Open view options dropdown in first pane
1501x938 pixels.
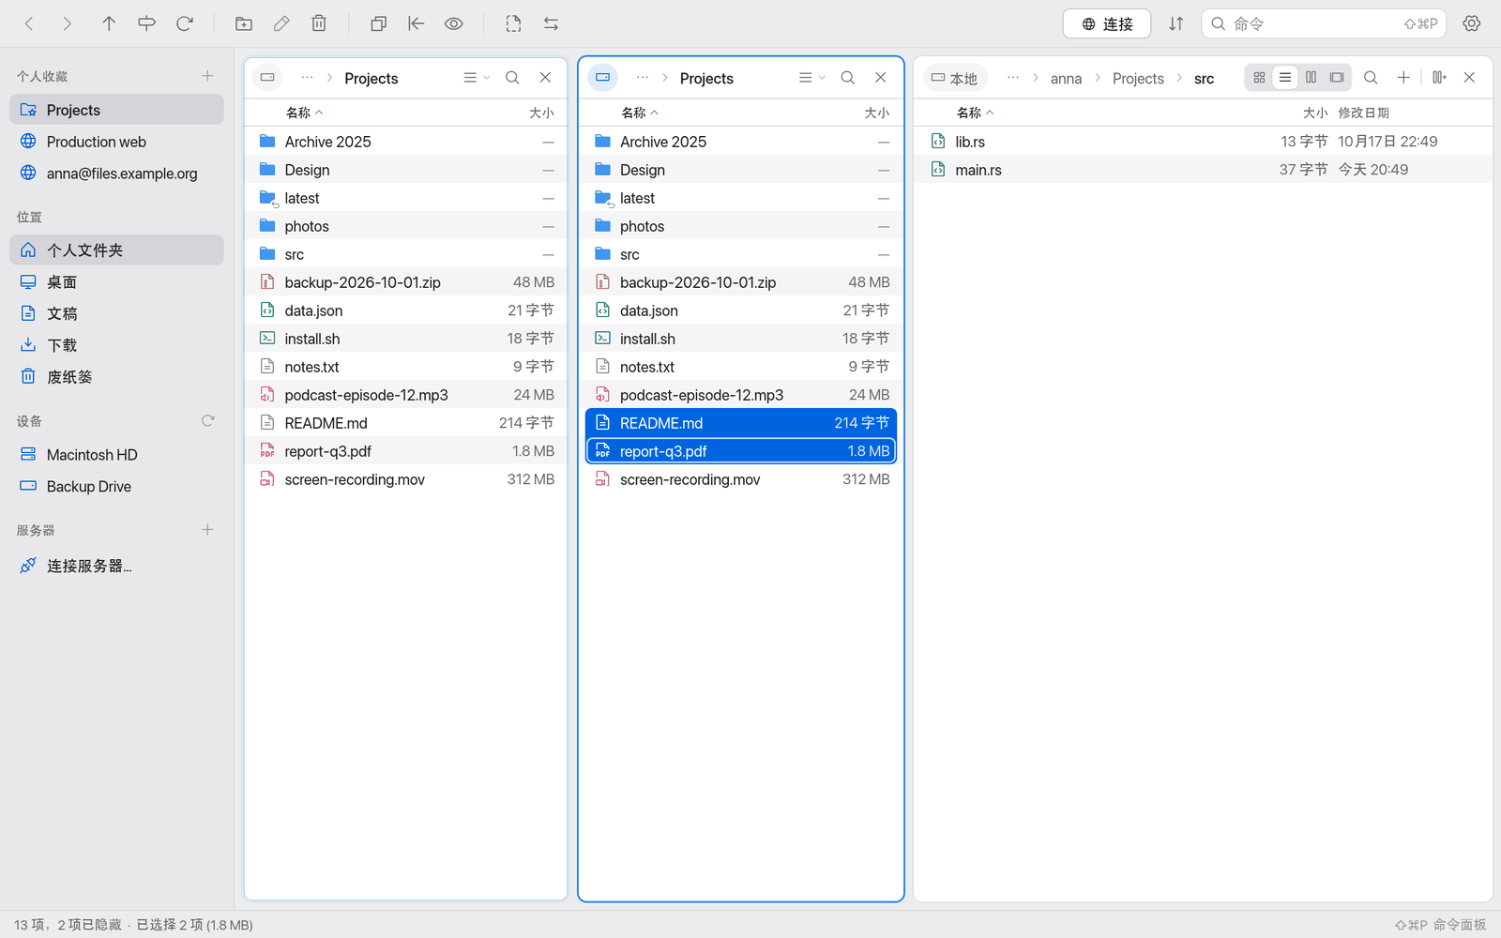(x=477, y=78)
